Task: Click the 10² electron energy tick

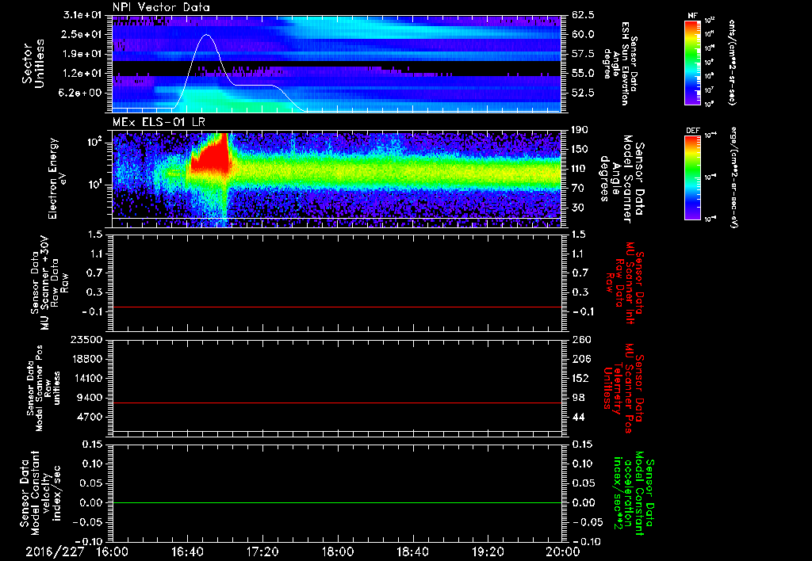Action: (94, 141)
